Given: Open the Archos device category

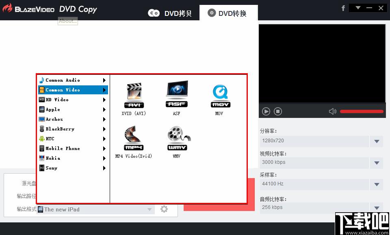Looking at the screenshot, I should [x=73, y=119].
